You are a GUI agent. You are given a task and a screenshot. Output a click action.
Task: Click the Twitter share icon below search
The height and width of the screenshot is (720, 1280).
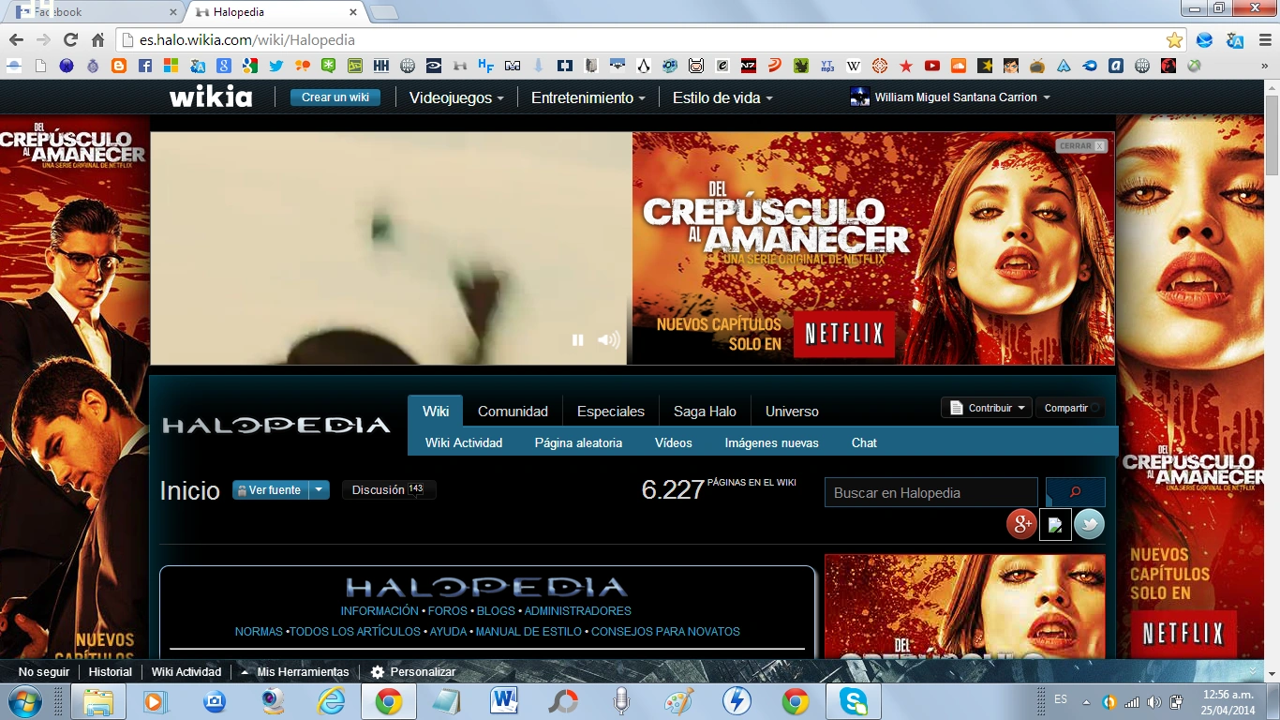coord(1089,524)
